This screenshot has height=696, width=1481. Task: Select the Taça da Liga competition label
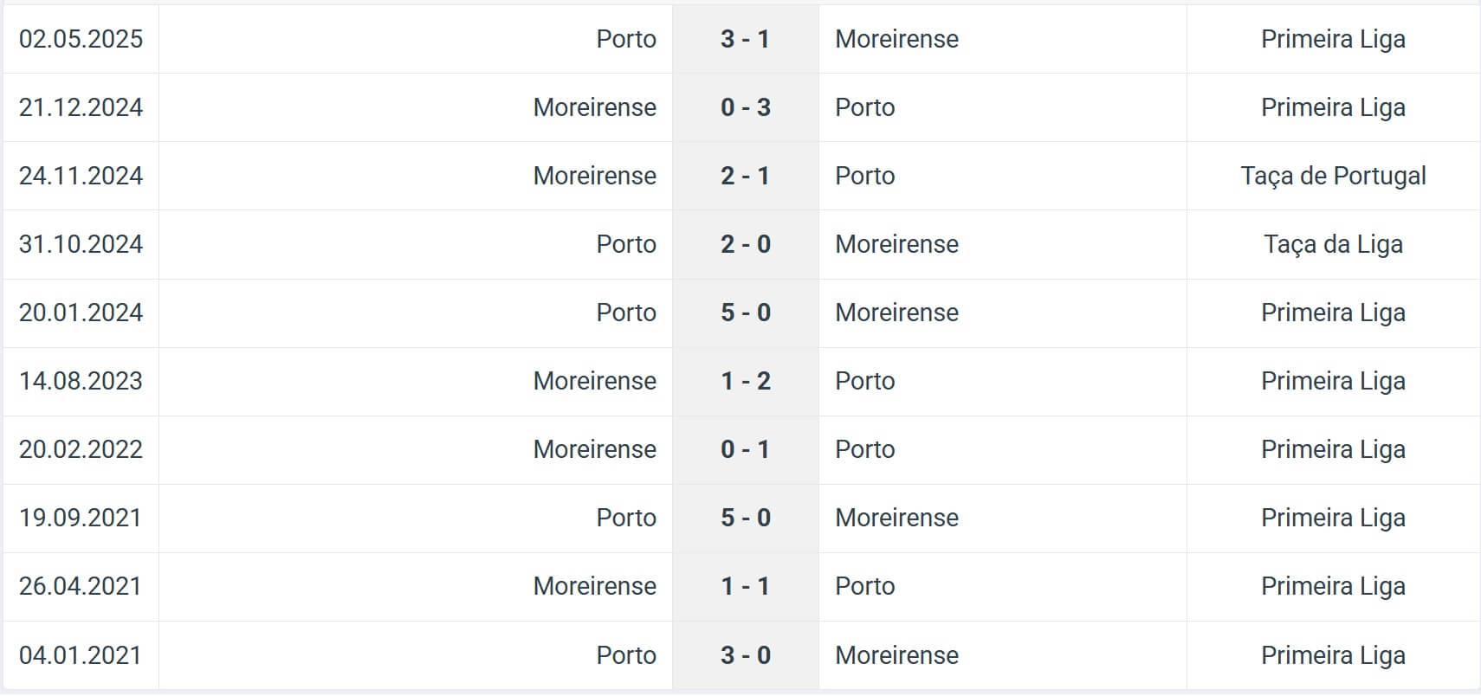(1333, 244)
